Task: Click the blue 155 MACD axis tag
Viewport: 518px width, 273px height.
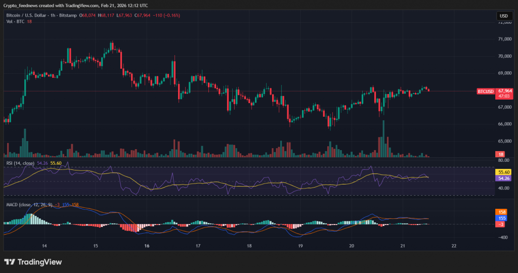Action: tap(502, 218)
